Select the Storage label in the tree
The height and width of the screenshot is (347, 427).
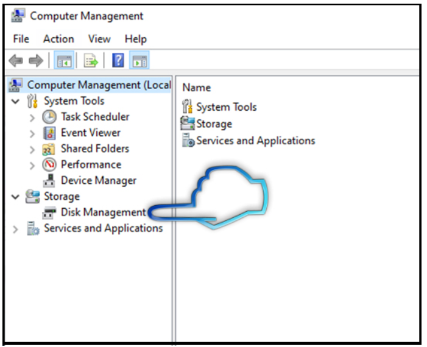pos(62,197)
